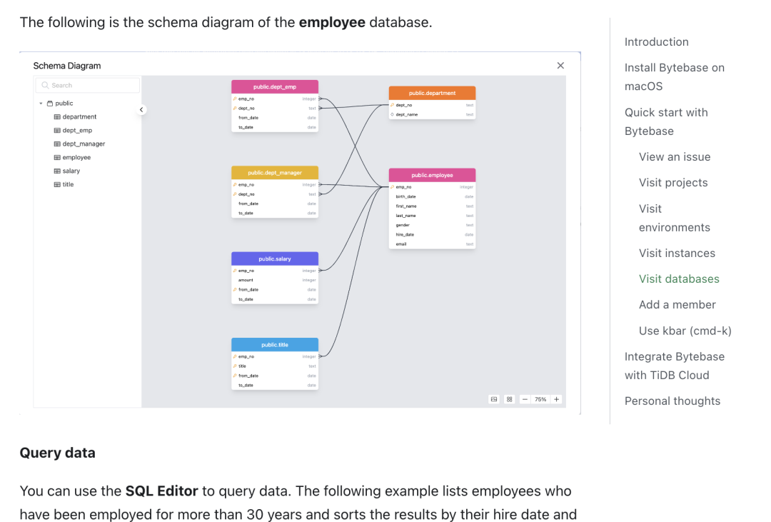The width and height of the screenshot is (771, 522).
Task: Open Visit environments section link
Action: click(x=675, y=218)
